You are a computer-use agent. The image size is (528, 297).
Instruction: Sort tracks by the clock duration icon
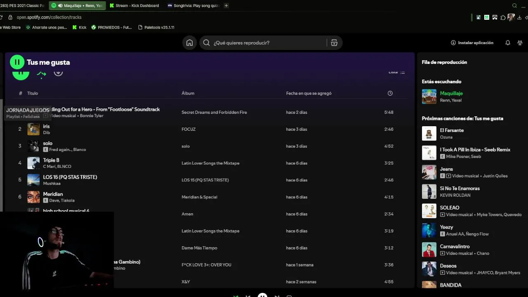point(390,93)
